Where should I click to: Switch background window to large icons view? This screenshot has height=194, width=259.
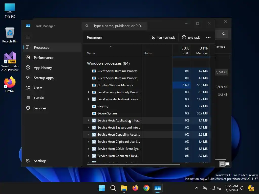[227, 164]
